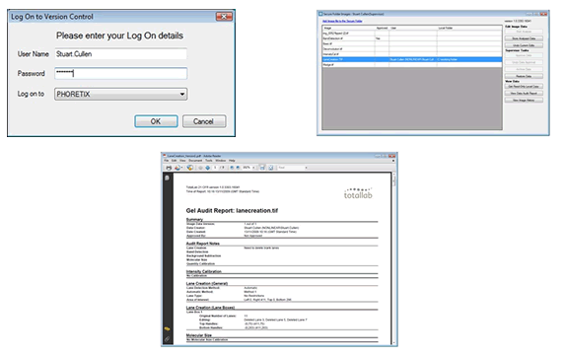Screen dimensions: 563x357
Task: Open the File menu in Adobe Reader
Action: [x=167, y=160]
